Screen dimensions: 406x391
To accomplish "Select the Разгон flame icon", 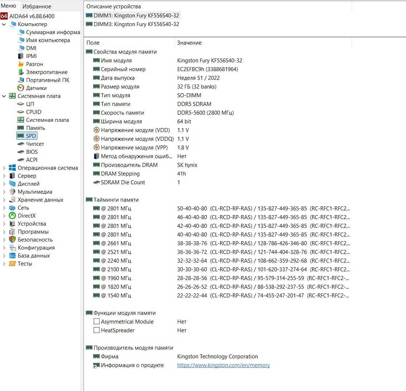I will pos(21,64).
